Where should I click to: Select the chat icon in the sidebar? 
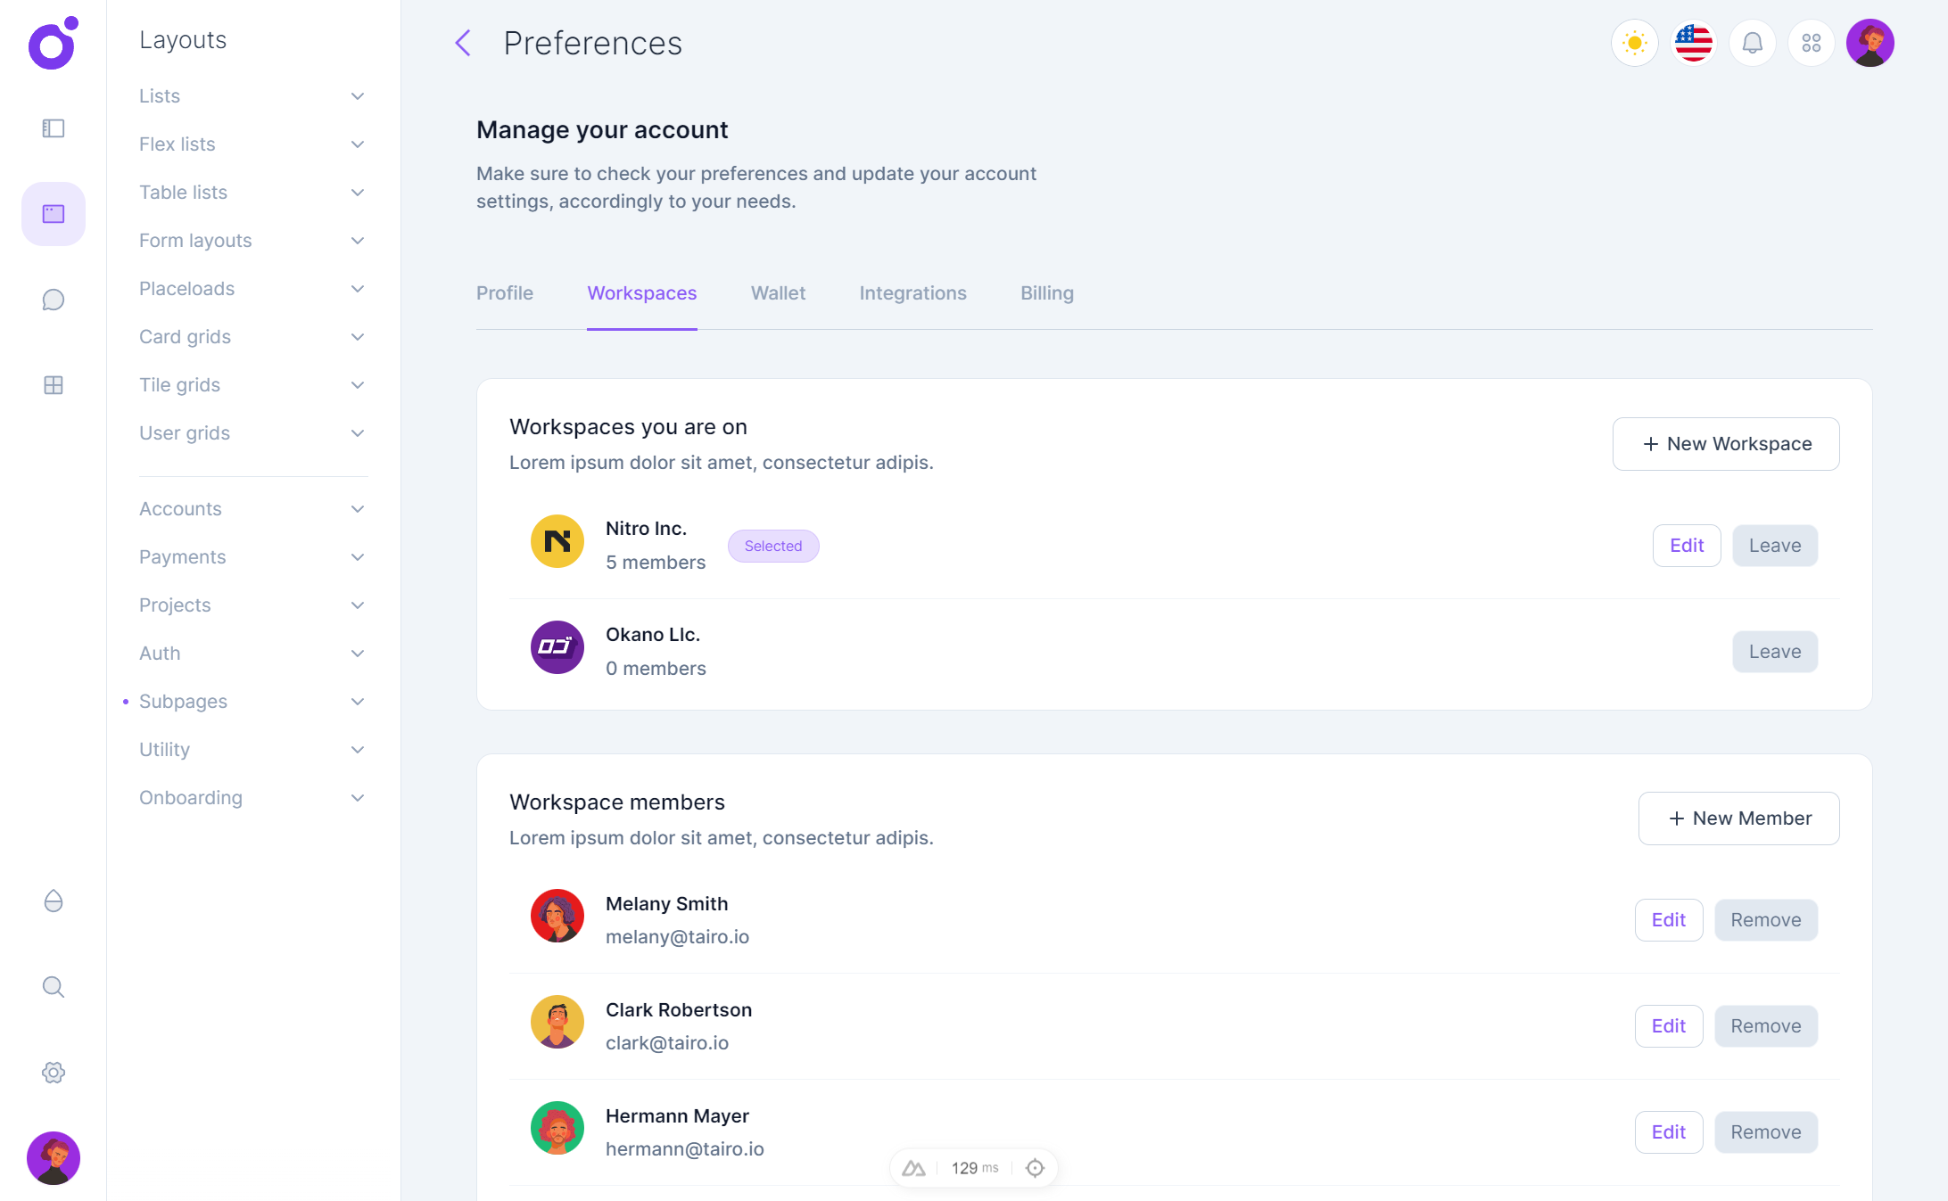tap(53, 300)
